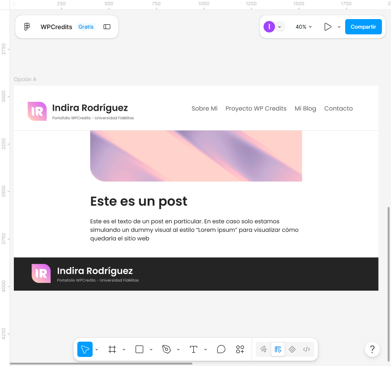
Task: Click the horizontal canvas scrollbar
Action: pos(101,364)
